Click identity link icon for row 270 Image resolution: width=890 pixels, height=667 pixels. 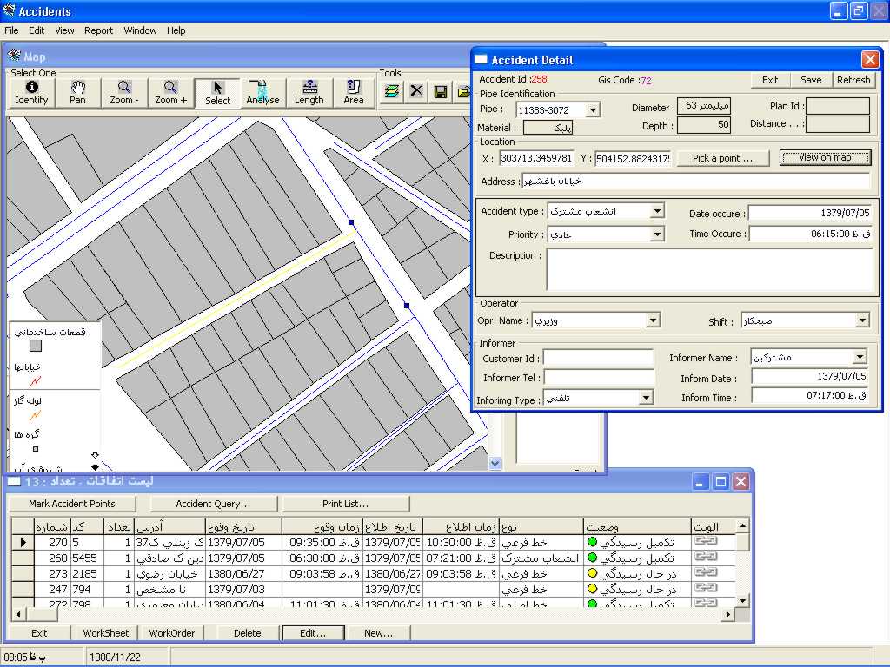[706, 542]
